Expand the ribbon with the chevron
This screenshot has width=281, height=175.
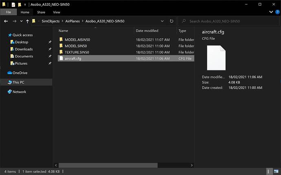[x=271, y=12]
